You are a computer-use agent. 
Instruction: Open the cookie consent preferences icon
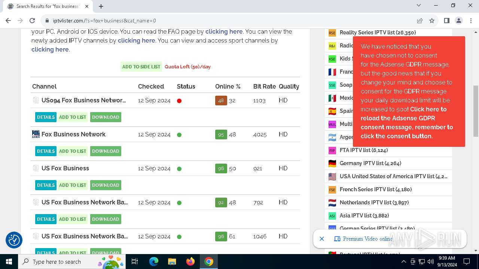(x=14, y=240)
